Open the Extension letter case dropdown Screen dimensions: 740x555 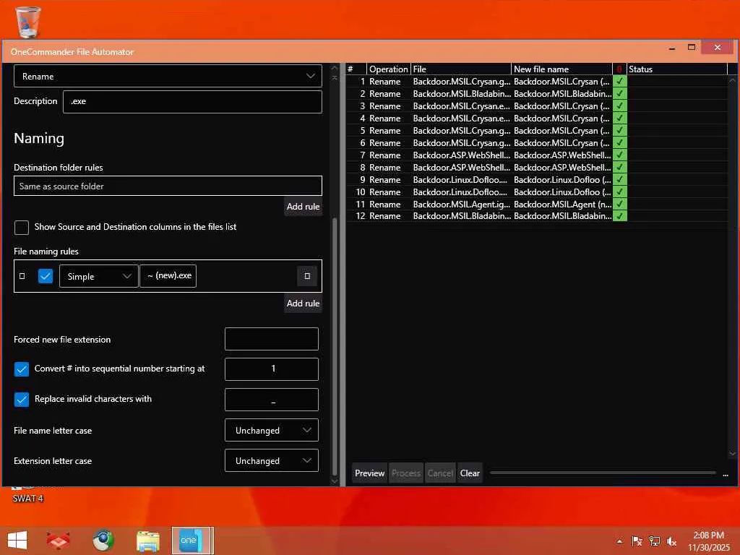(272, 460)
